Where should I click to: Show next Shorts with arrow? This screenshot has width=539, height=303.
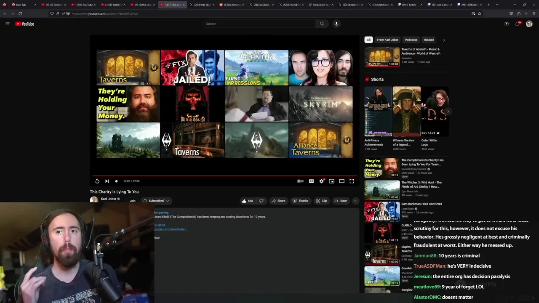point(448,112)
